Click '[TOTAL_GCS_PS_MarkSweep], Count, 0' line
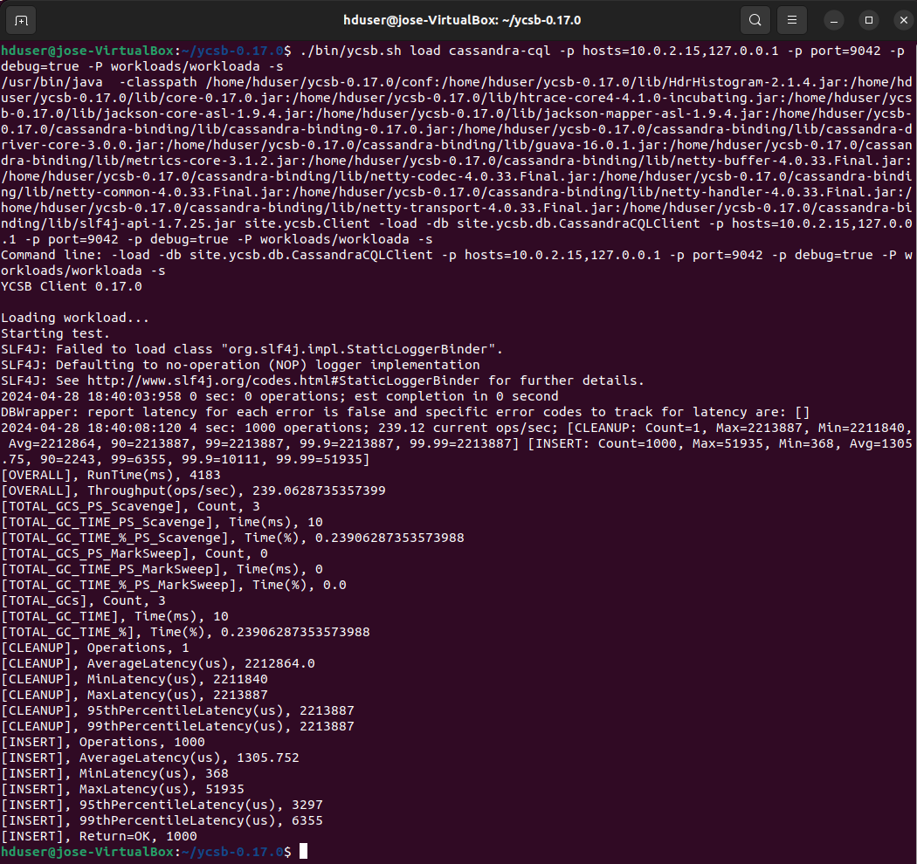 (134, 553)
